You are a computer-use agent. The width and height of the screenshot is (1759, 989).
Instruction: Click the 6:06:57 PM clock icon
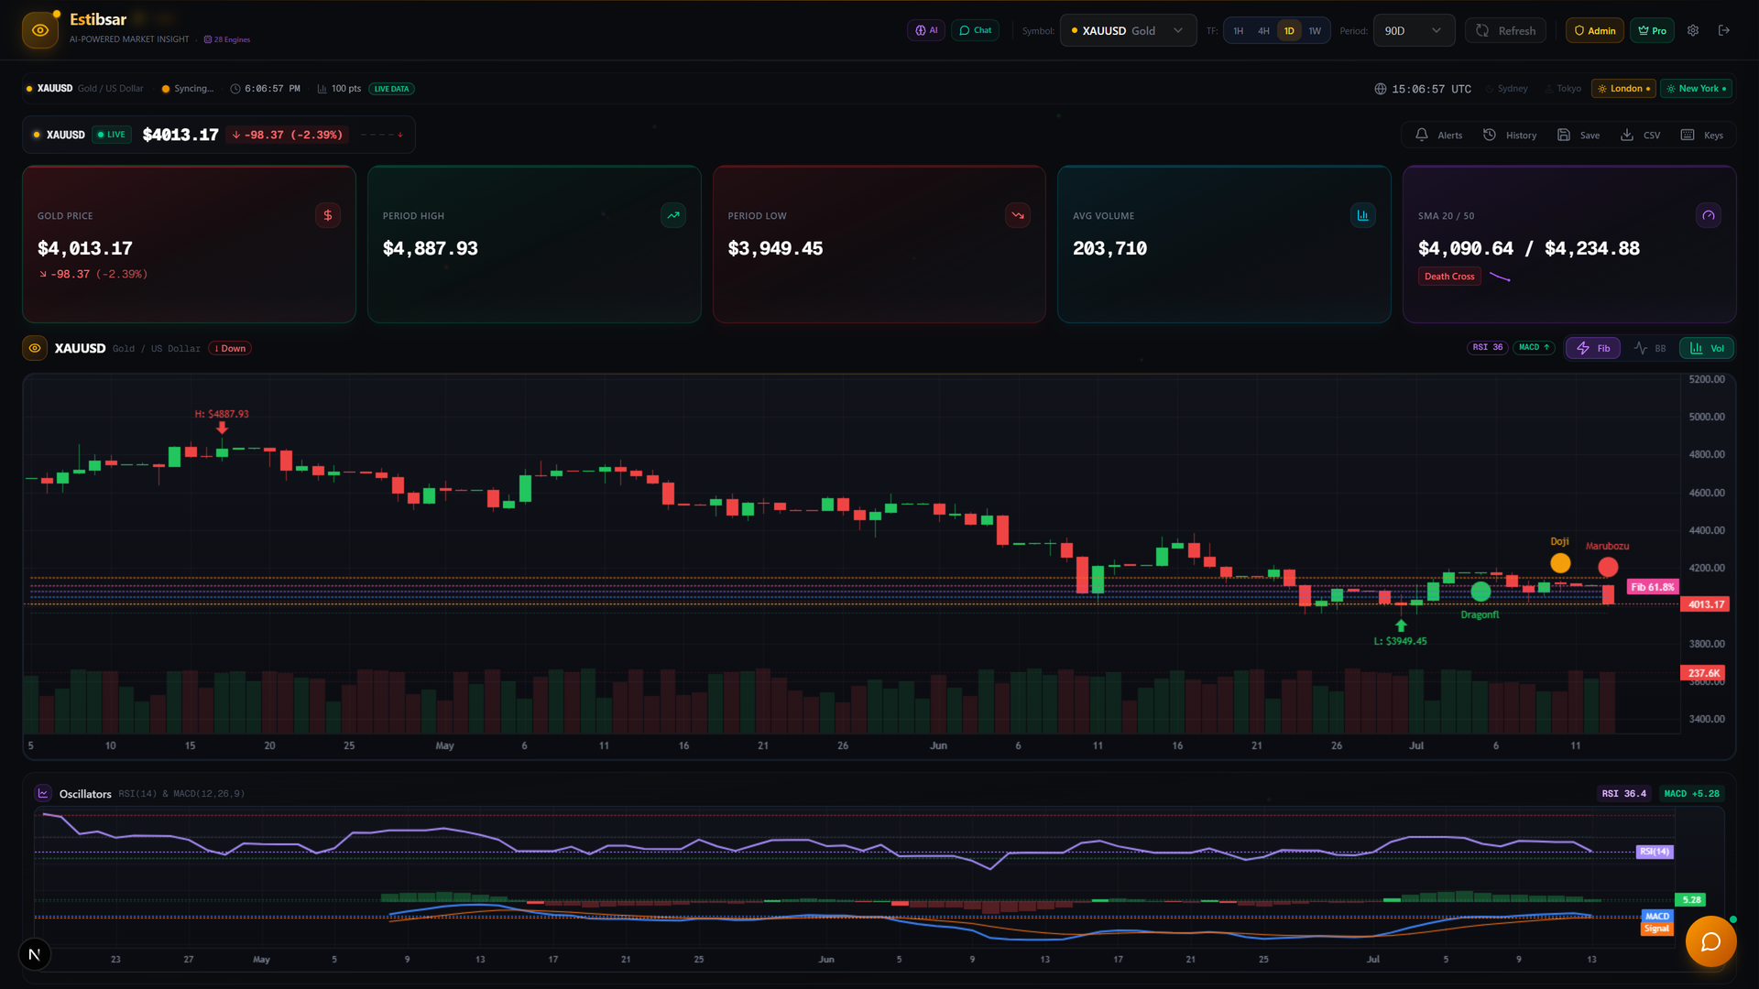(235, 89)
